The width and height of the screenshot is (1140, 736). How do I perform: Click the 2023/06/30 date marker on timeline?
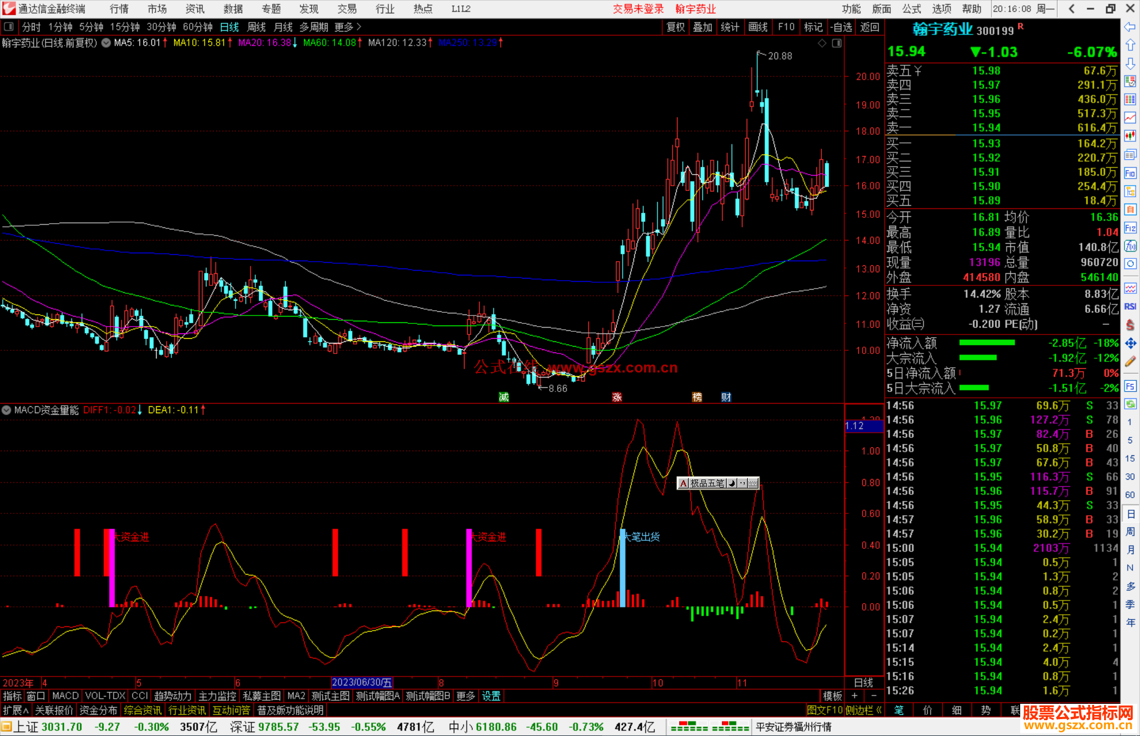point(362,683)
